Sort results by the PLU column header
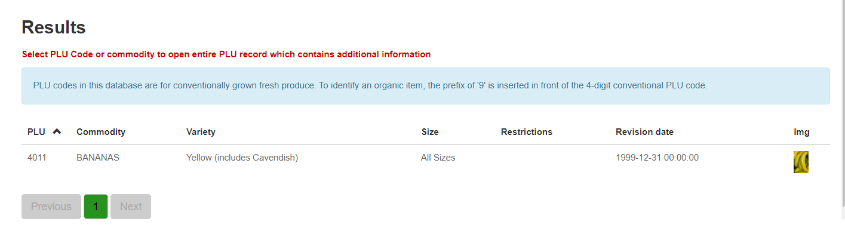The image size is (845, 240). coord(36,132)
